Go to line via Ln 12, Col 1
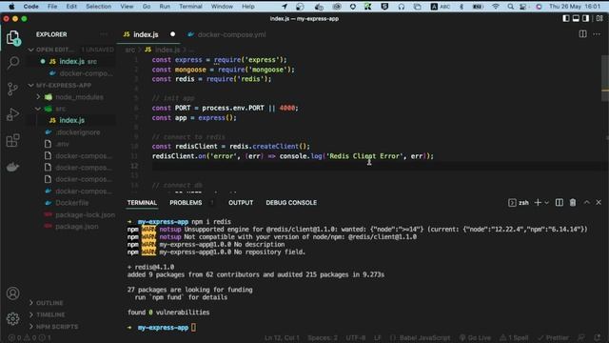Image resolution: width=609 pixels, height=343 pixels. click(x=282, y=337)
